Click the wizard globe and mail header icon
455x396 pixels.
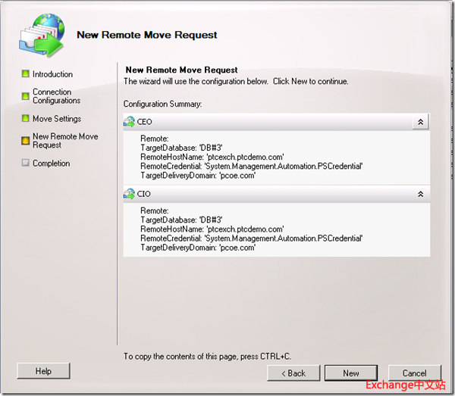[x=39, y=34]
